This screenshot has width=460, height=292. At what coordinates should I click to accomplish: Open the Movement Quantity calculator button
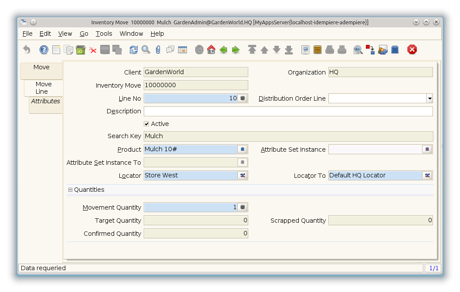(243, 207)
